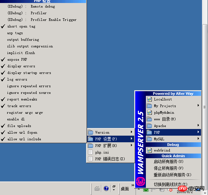This screenshot has width=208, height=195.
Task: Click 桌面 desktop toolbar label
Action: pyautogui.click(x=125, y=189)
